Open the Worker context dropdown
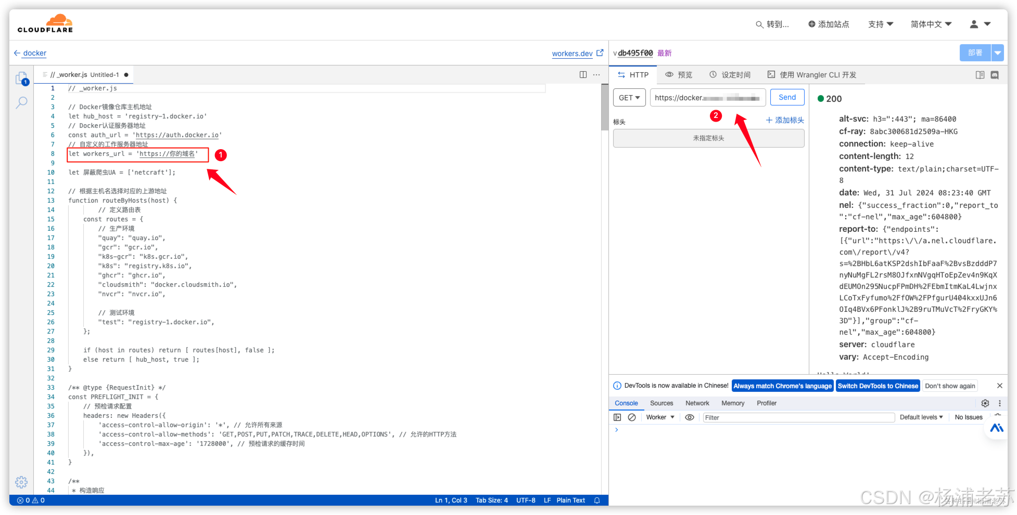1017x515 pixels. coord(660,417)
